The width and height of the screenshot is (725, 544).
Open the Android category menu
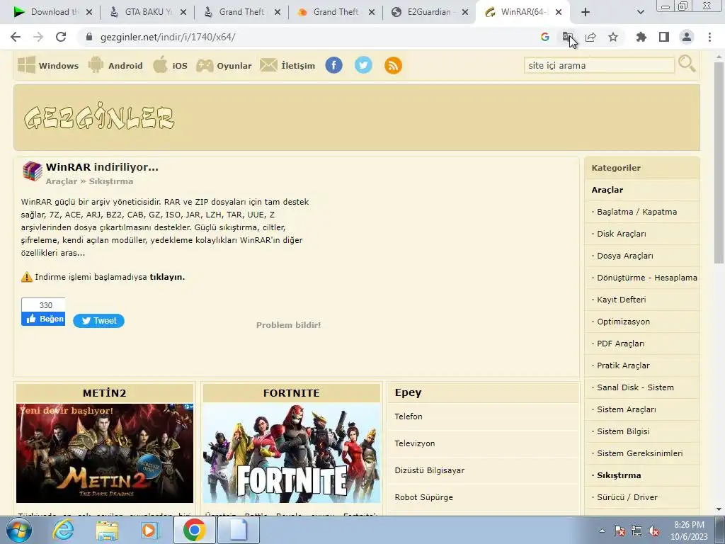(115, 65)
